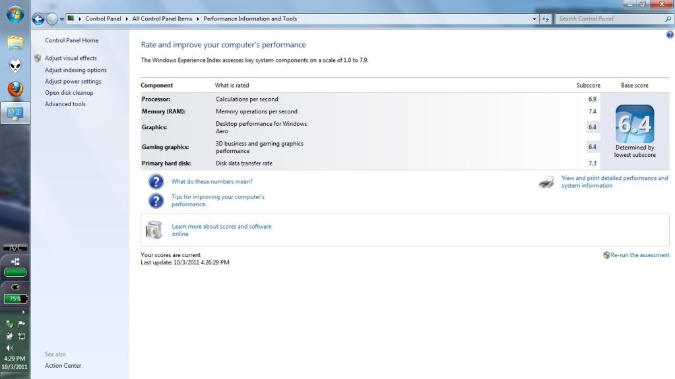675x379 pixels.
Task: Open Action Center flag tray icon
Action: click(22, 324)
